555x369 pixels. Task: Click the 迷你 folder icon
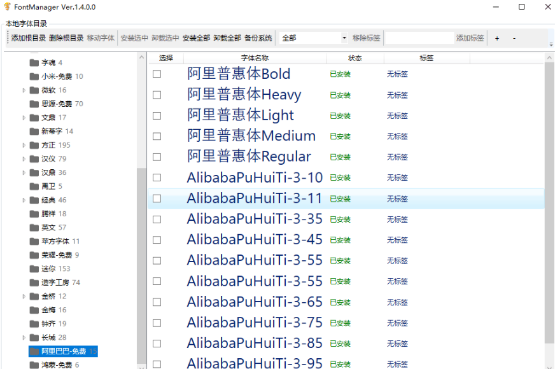[34, 269]
